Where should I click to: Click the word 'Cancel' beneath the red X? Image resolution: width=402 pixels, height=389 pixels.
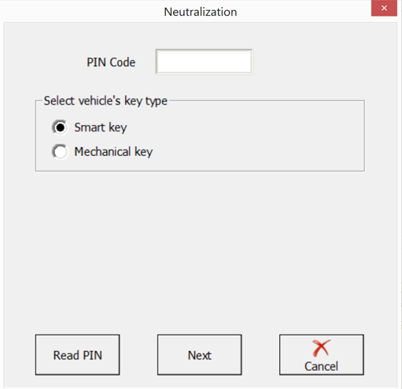(321, 366)
